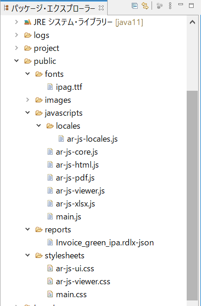The width and height of the screenshot is (201, 306).
Task: Select the ar-js-locales.js file
Action: 92,139
